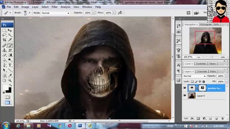The height and width of the screenshot is (129, 230).
Task: Toggle lock image pixels
Action: pyautogui.click(x=196, y=81)
